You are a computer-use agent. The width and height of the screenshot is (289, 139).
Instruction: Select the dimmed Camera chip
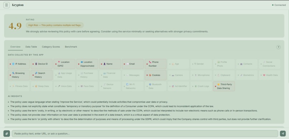click(x=179, y=75)
